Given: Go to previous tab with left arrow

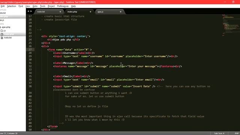Looking at the screenshot, I should [28, 11].
